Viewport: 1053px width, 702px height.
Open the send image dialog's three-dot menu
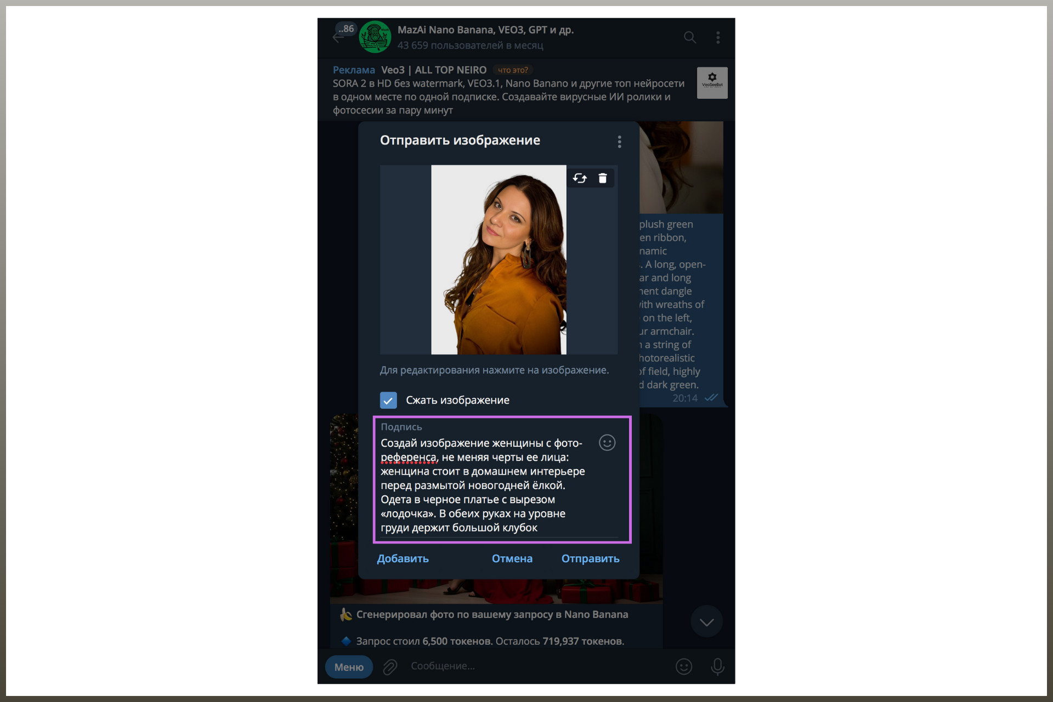(619, 142)
